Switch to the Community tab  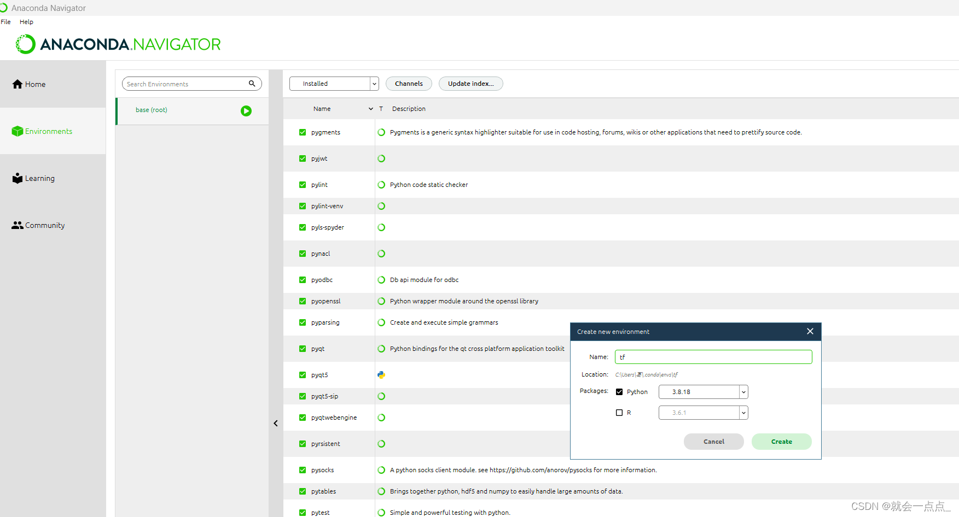point(53,225)
